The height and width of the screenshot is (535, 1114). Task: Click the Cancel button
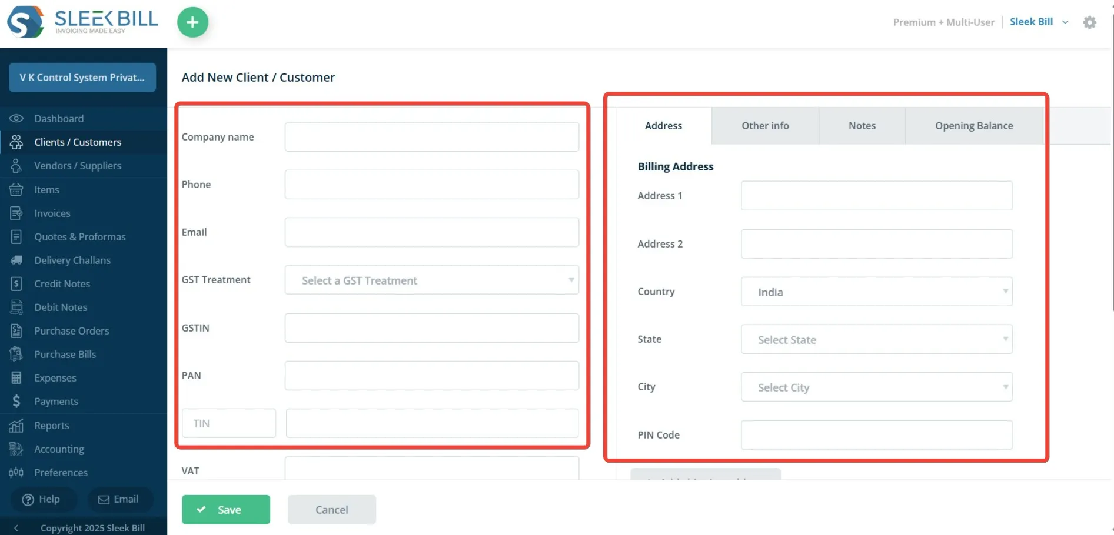coord(332,509)
